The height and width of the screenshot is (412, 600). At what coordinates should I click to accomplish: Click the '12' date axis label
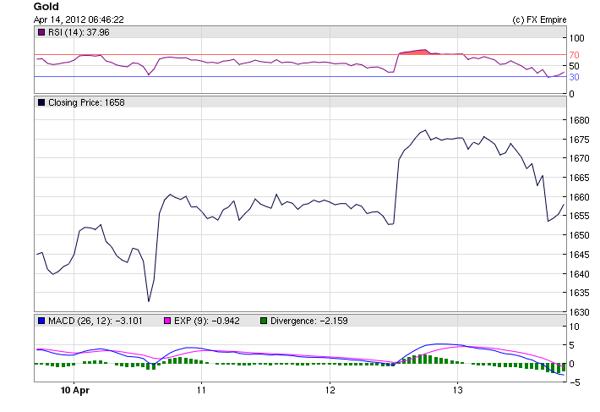point(330,390)
